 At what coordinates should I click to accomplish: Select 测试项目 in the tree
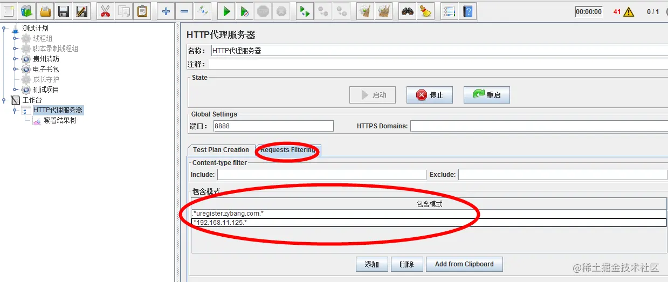point(46,90)
